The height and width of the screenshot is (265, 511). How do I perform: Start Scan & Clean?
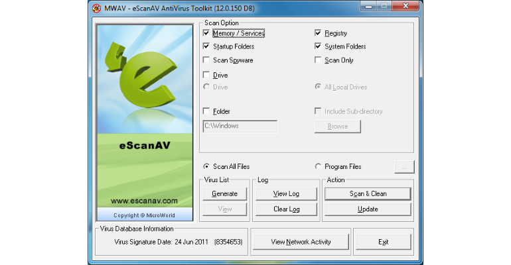tap(368, 194)
